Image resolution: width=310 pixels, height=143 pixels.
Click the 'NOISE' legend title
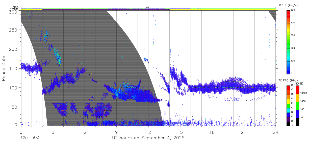tap(299, 83)
